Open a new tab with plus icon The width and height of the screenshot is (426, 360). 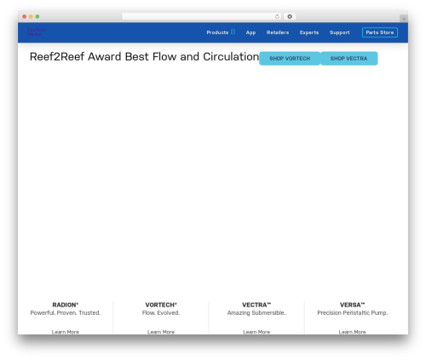pyautogui.click(x=404, y=19)
